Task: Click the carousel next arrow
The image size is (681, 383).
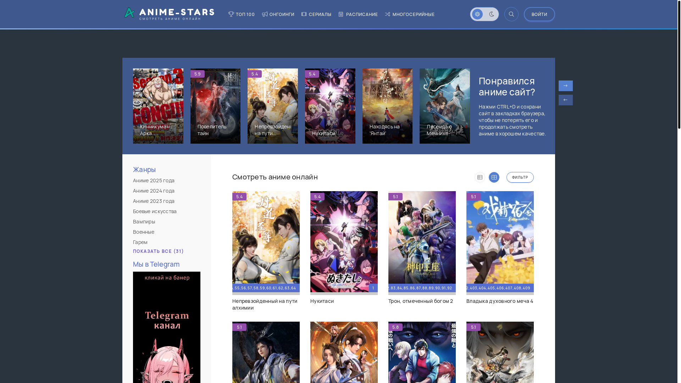Action: point(565,86)
